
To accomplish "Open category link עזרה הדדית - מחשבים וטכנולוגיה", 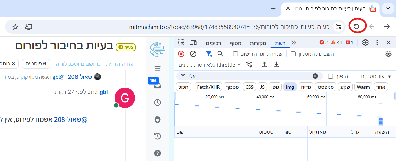I will tap(94, 64).
